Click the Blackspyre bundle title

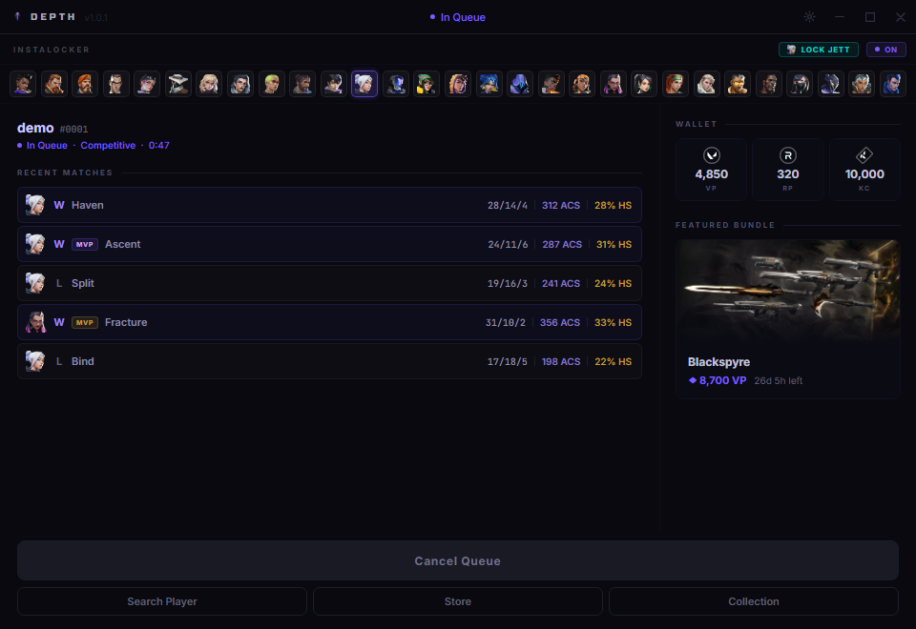718,362
